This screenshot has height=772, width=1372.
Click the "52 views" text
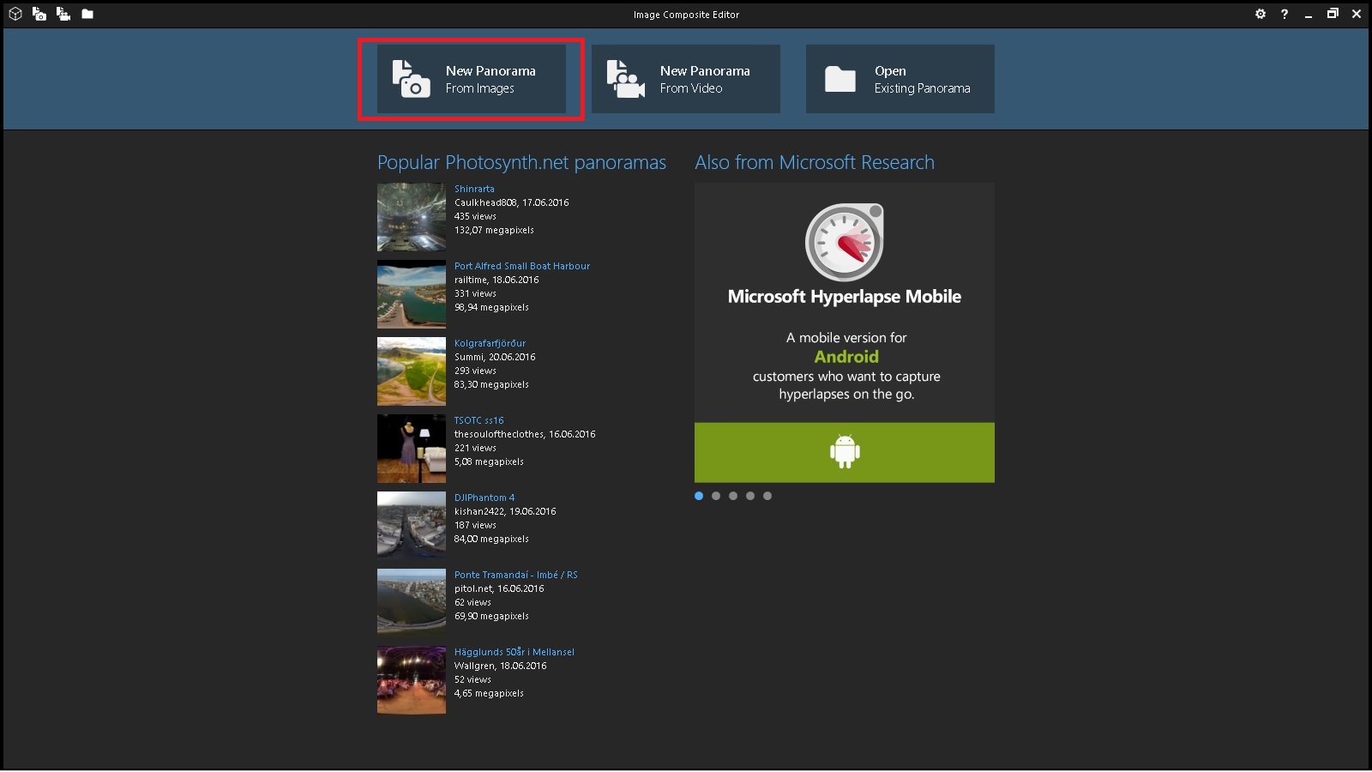tap(472, 679)
